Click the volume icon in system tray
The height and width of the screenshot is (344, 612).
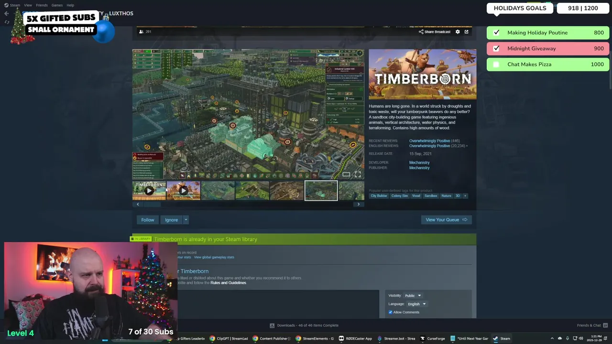(581, 338)
